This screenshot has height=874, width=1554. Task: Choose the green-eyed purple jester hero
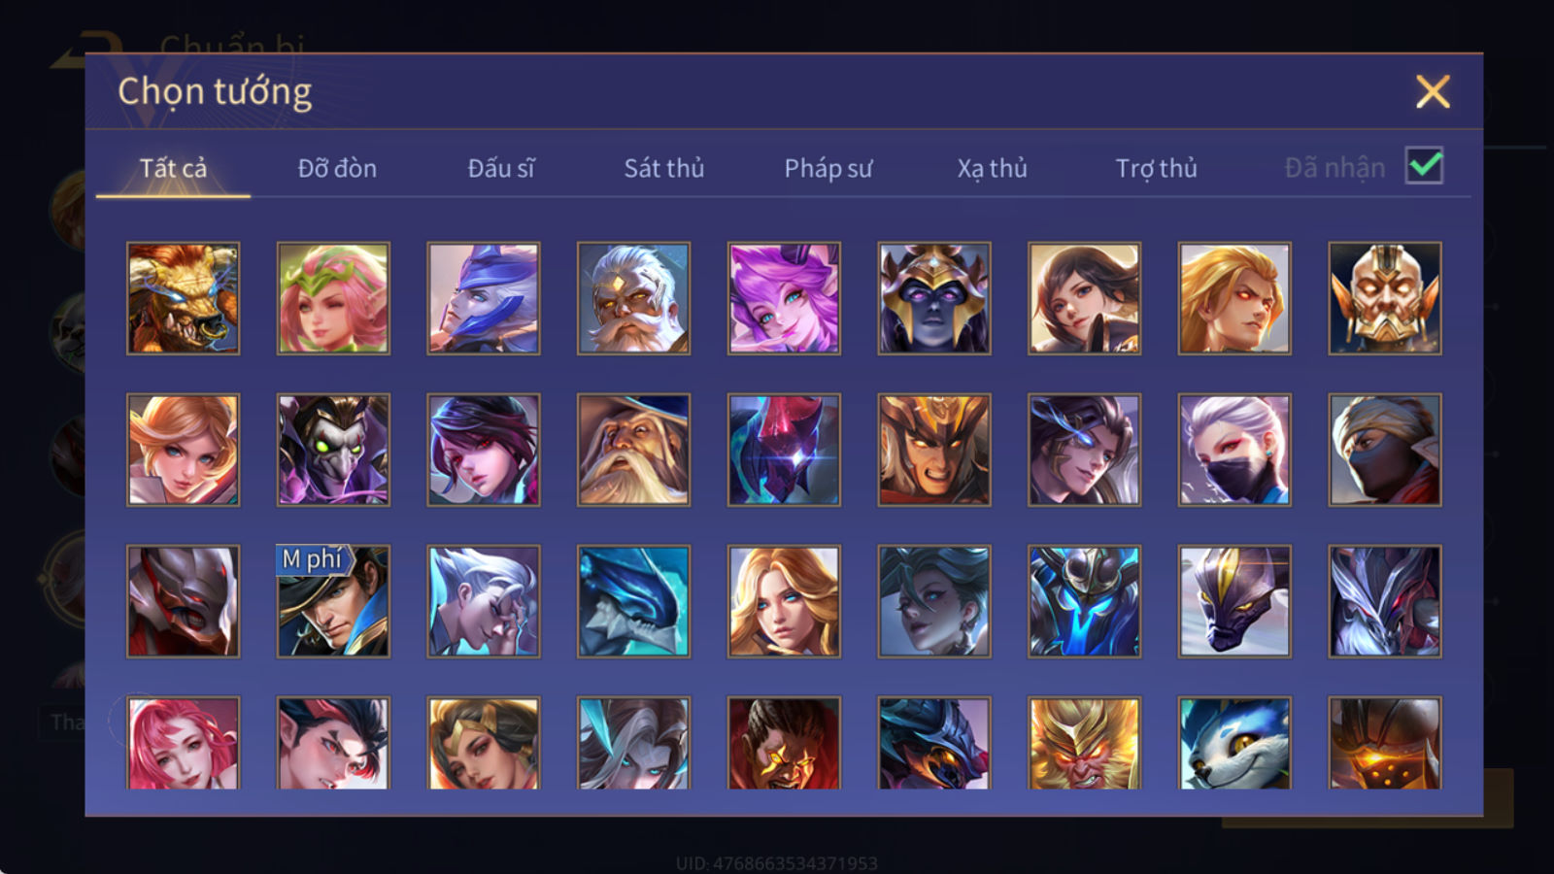coord(333,450)
